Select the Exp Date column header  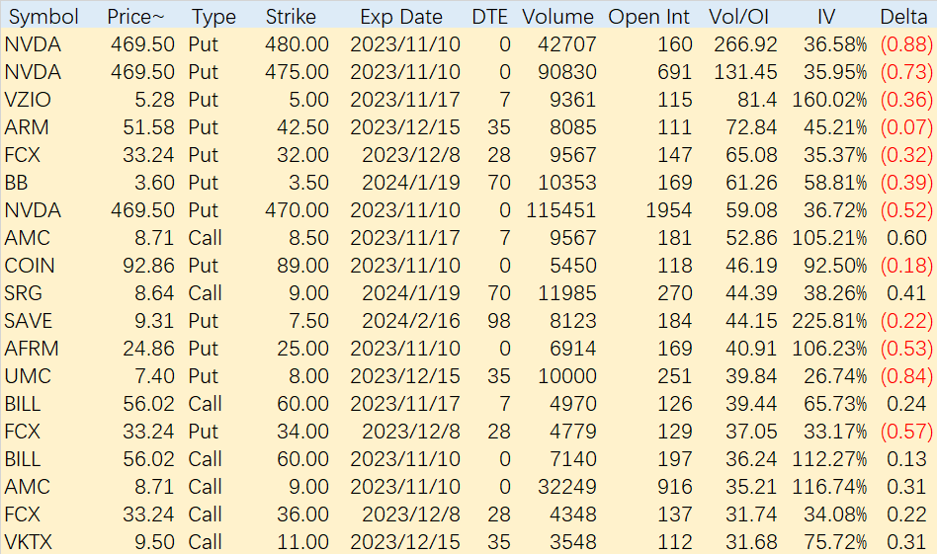(x=401, y=17)
